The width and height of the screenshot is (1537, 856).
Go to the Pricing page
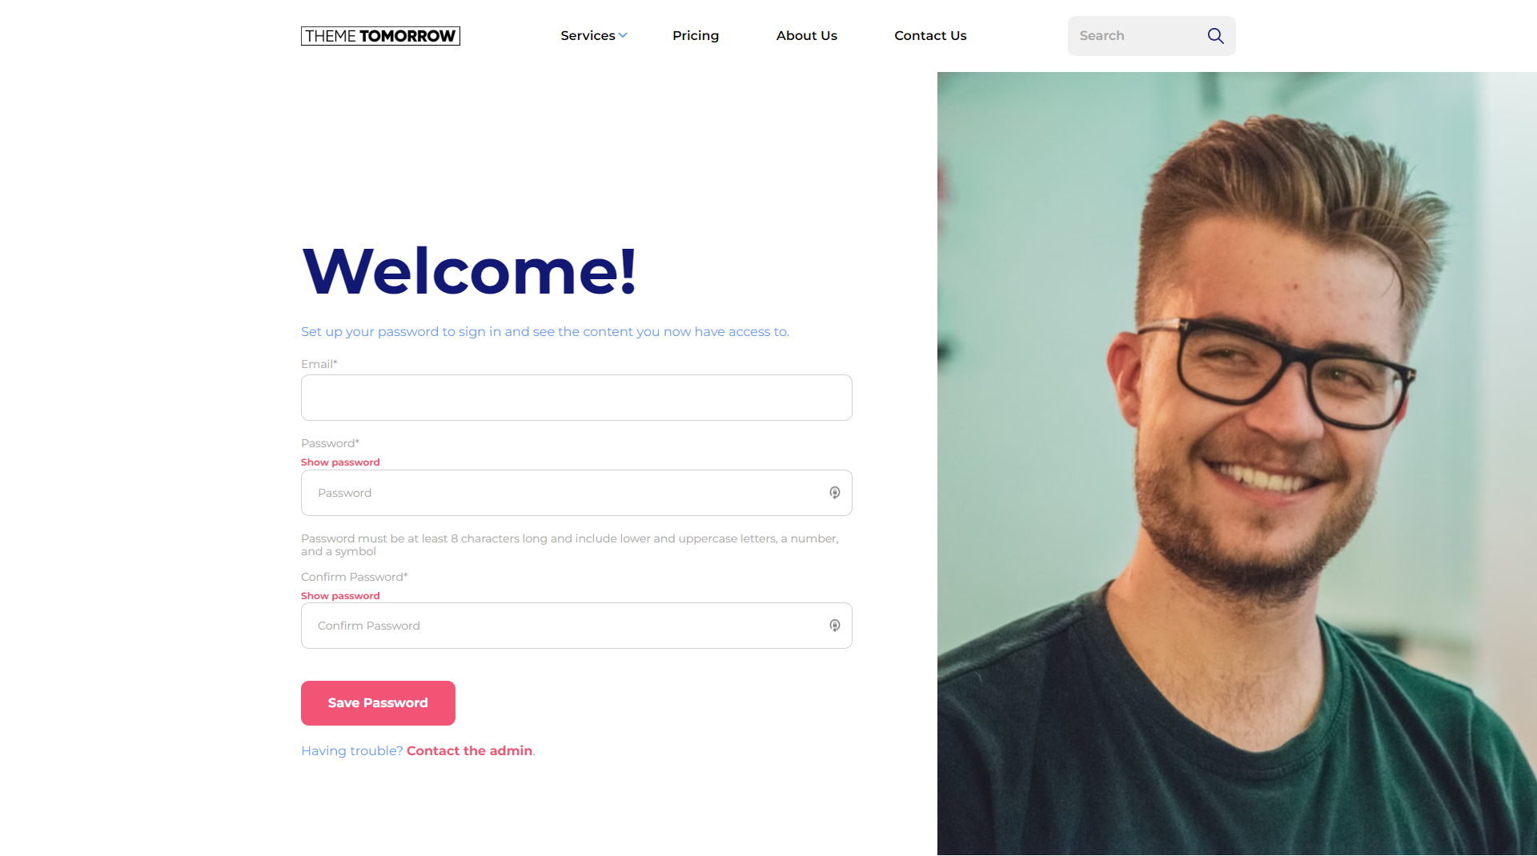696,35
